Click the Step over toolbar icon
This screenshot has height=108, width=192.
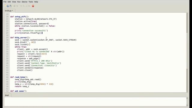[x=21, y=6]
